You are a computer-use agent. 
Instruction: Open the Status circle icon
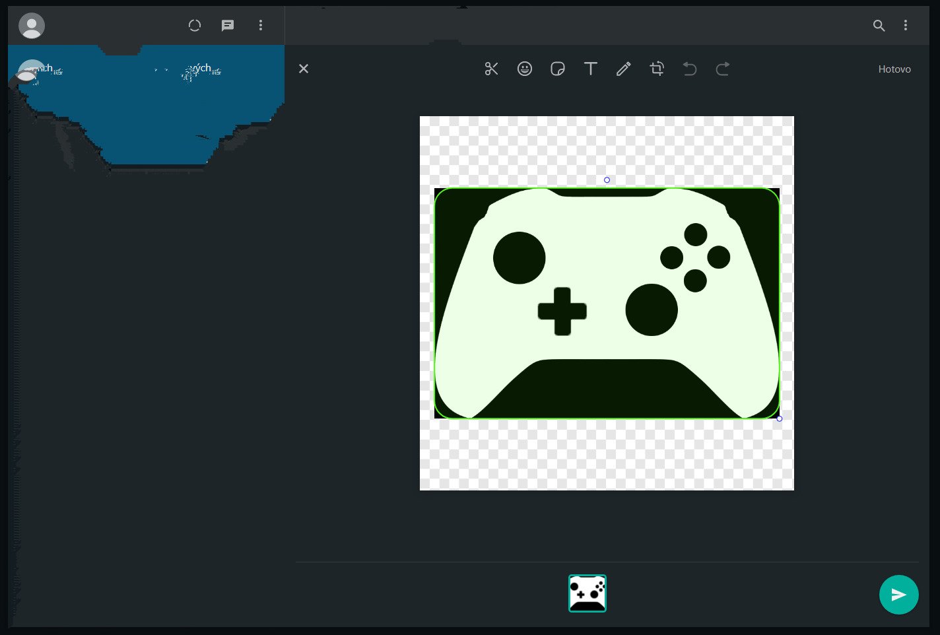click(x=195, y=26)
